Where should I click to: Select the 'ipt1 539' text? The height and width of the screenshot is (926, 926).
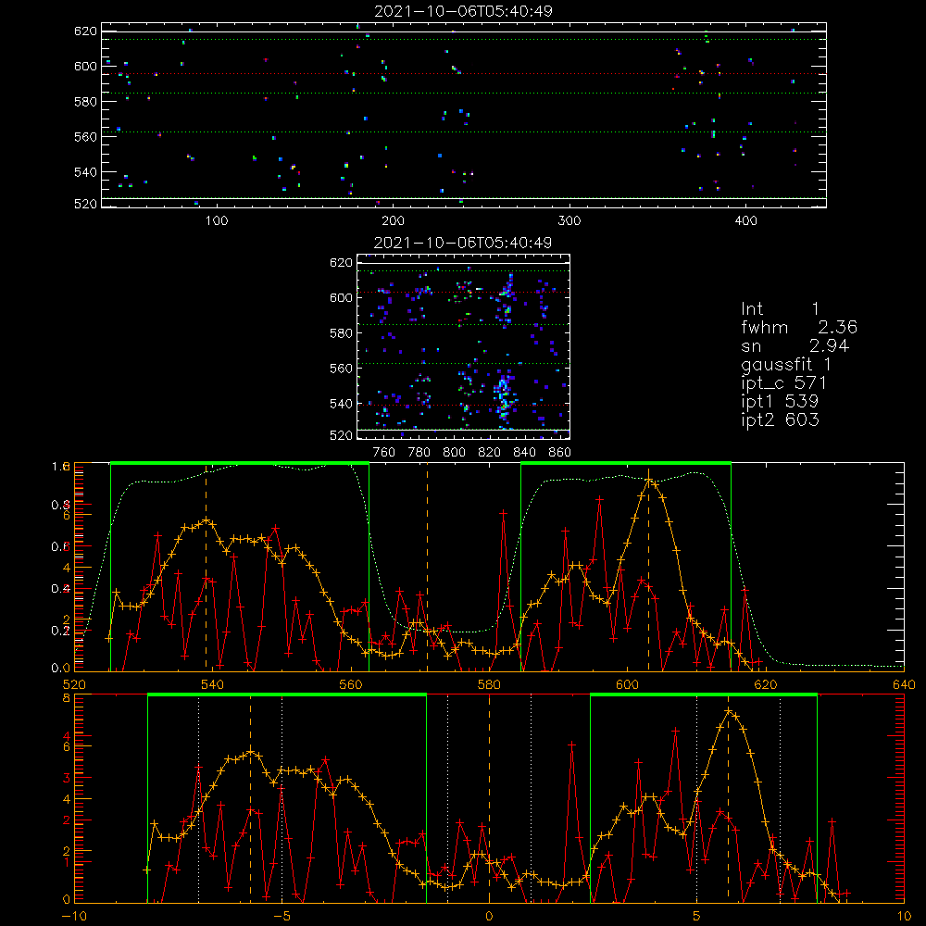[x=780, y=402]
